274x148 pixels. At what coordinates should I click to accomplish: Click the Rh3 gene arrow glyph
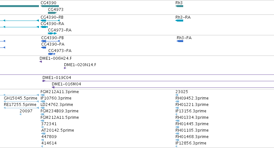179,6
